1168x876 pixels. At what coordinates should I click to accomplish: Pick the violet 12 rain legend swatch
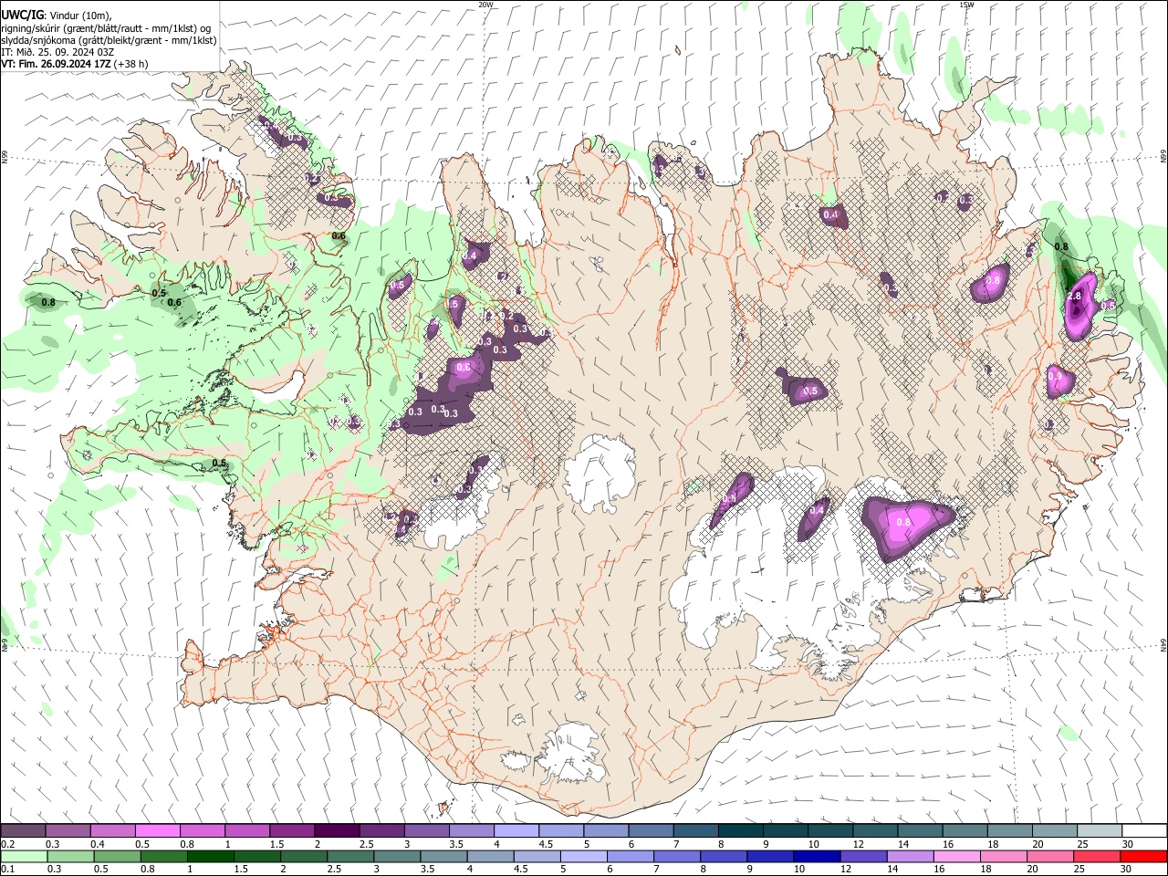pyautogui.click(x=862, y=856)
